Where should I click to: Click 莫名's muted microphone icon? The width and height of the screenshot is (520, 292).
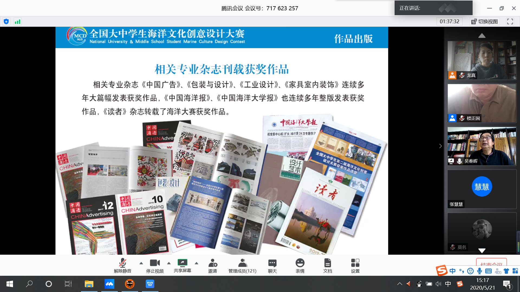[x=453, y=247]
